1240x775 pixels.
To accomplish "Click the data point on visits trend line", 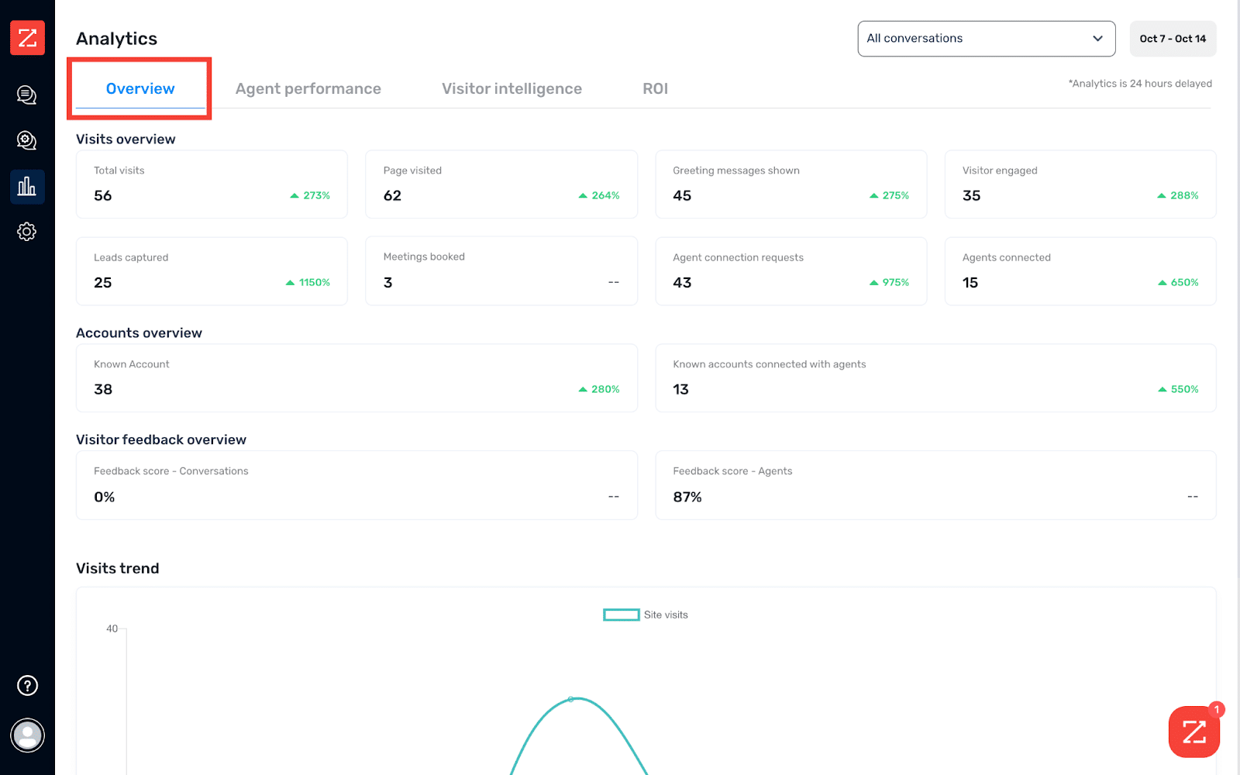I will [x=571, y=699].
